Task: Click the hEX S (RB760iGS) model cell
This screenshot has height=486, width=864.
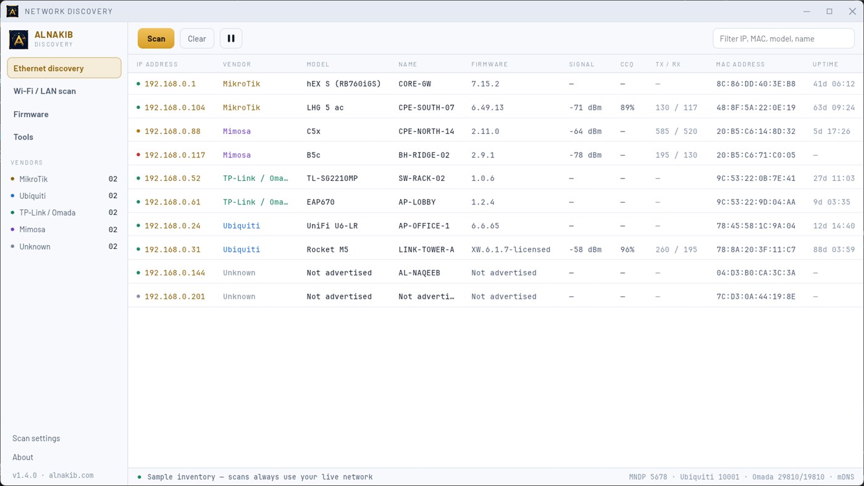Action: 344,84
